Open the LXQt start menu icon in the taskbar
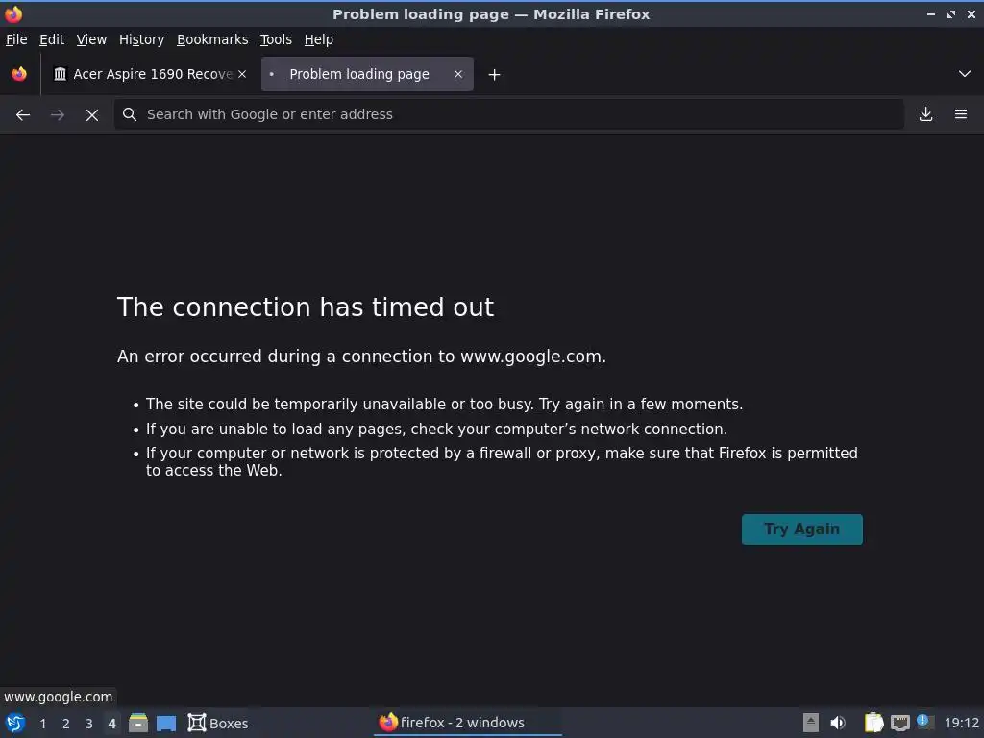Viewport: 984px width, 738px height. (x=15, y=723)
